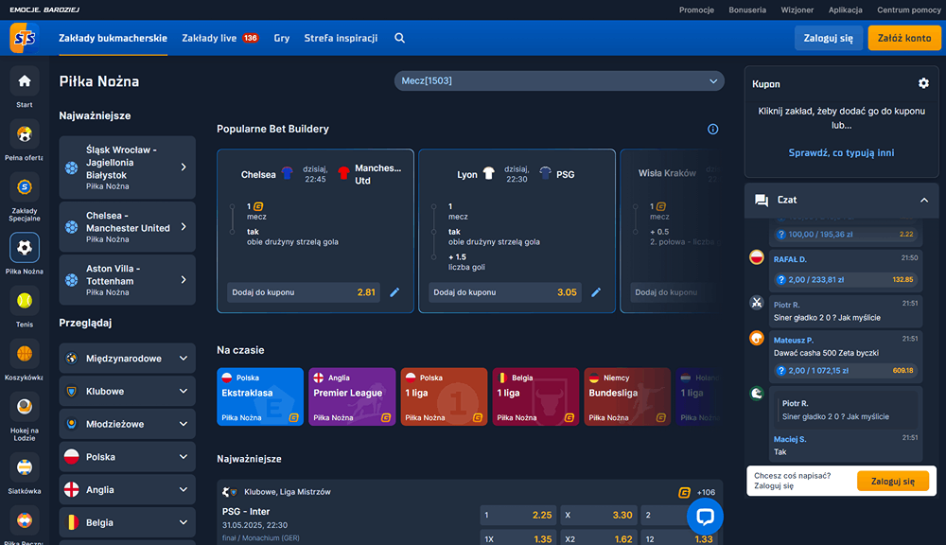Select X2 odds 1.62
The width and height of the screenshot is (946, 545).
click(599, 539)
